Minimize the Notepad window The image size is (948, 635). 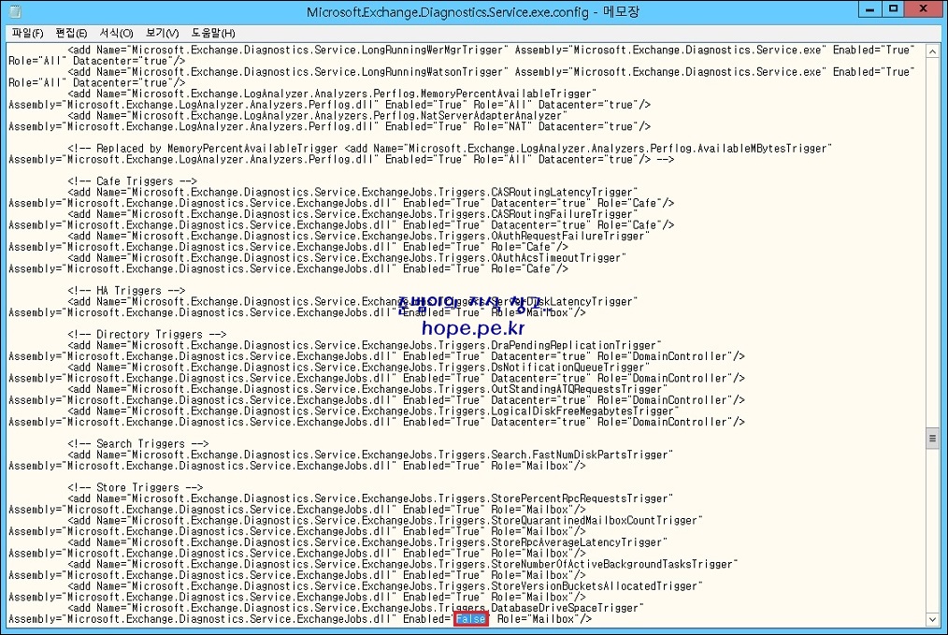[x=870, y=9]
